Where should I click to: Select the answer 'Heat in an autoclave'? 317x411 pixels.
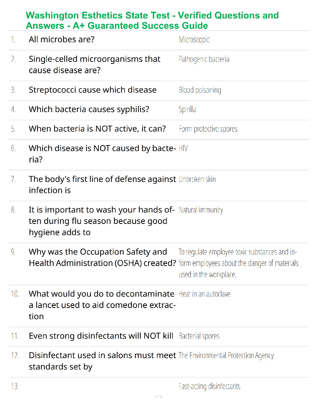click(204, 294)
